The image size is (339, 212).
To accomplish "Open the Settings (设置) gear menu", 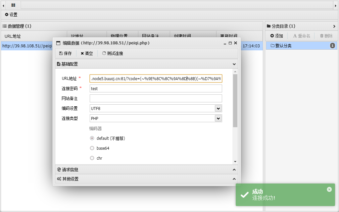I will [11, 15].
